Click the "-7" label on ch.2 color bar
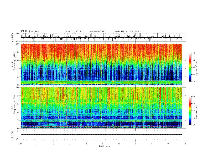The image size is (208, 161). click(194, 125)
